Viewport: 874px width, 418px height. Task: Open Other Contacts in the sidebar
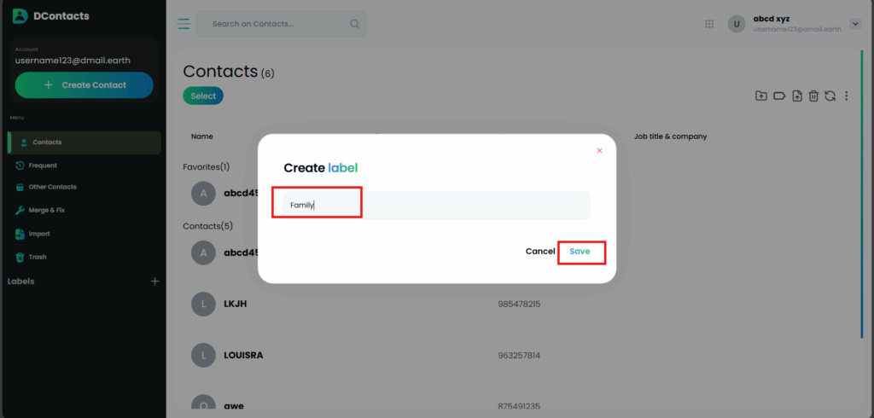[52, 187]
